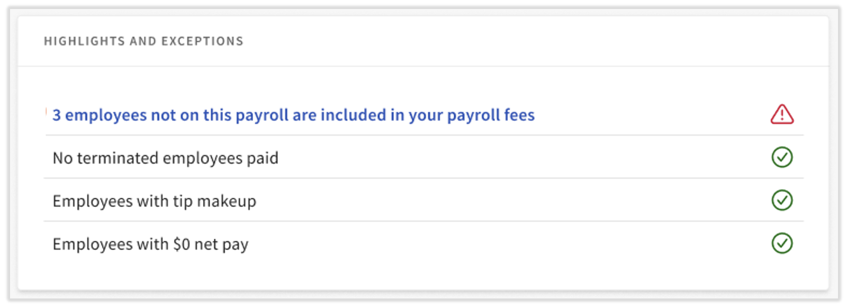847x308 pixels.
Task: Expand the No terminated employees paid row
Action: pyautogui.click(x=166, y=158)
